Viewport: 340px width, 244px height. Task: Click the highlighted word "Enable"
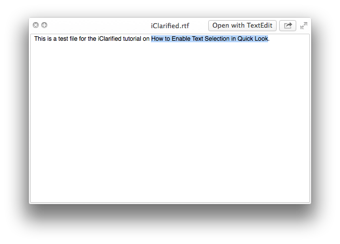tap(181, 39)
